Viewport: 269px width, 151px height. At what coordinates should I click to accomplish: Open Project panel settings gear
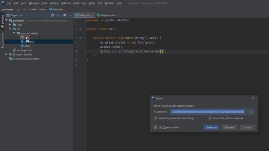pyautogui.click(x=65, y=15)
